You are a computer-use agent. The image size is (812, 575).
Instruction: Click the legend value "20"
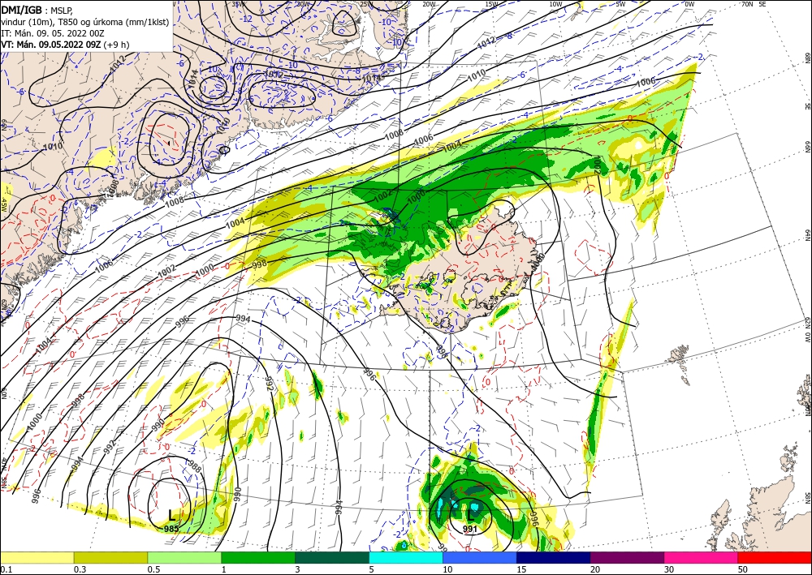pos(595,569)
